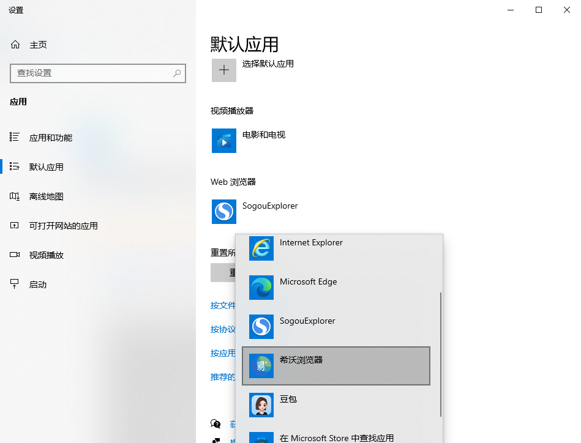Choose Microsoft Edge from the browser list
The height and width of the screenshot is (443, 581).
tap(336, 288)
